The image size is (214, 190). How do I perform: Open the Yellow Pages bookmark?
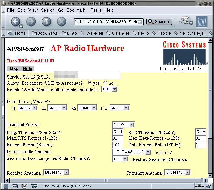coord(190,33)
